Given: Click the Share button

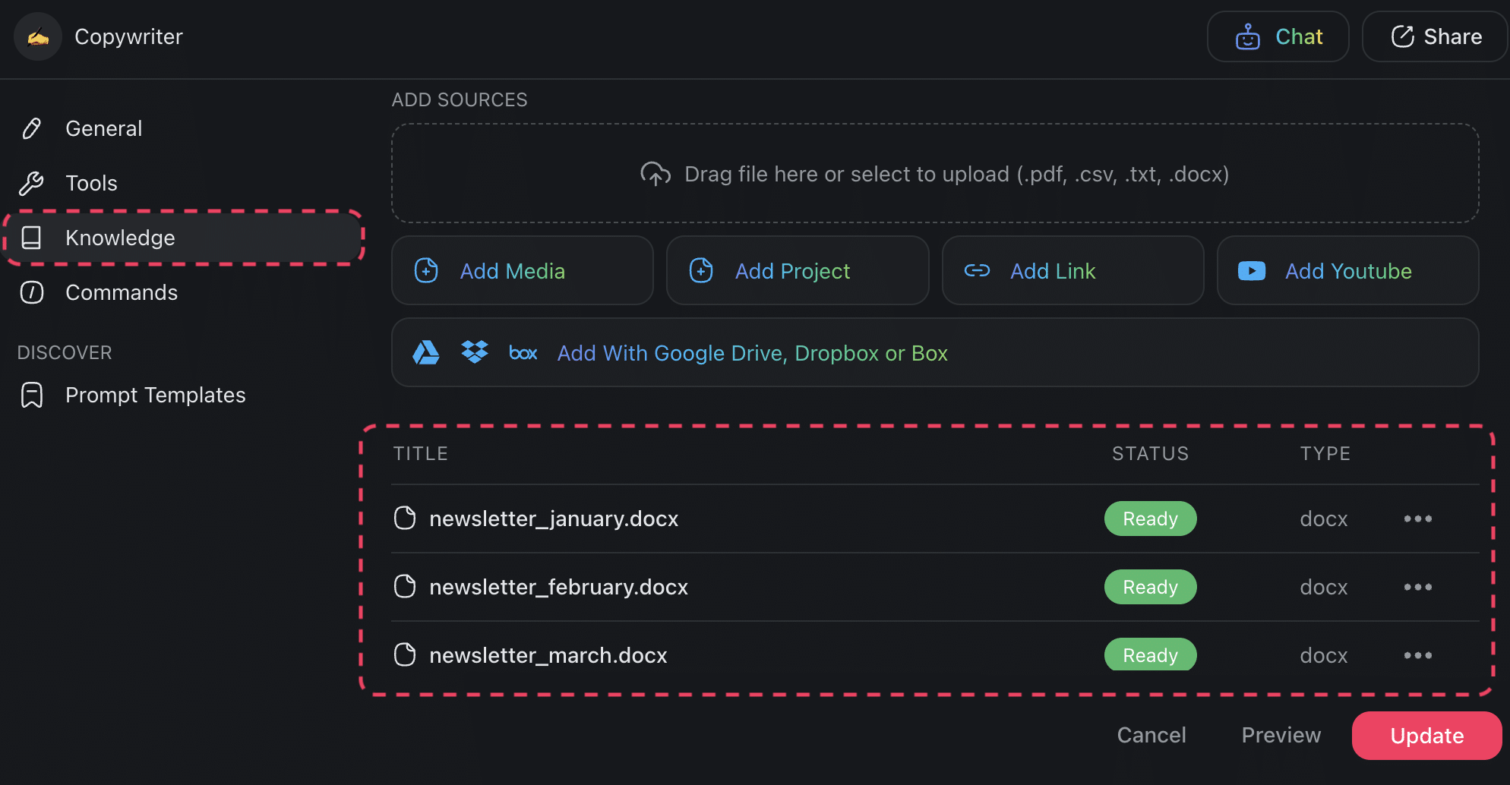Looking at the screenshot, I should pos(1435,36).
